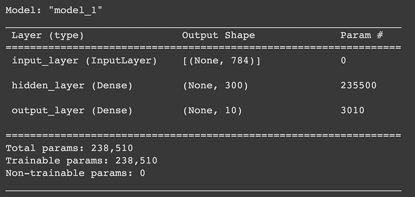Click the Trainable params: 238,510 line
415x197 pixels.
(x=81, y=160)
